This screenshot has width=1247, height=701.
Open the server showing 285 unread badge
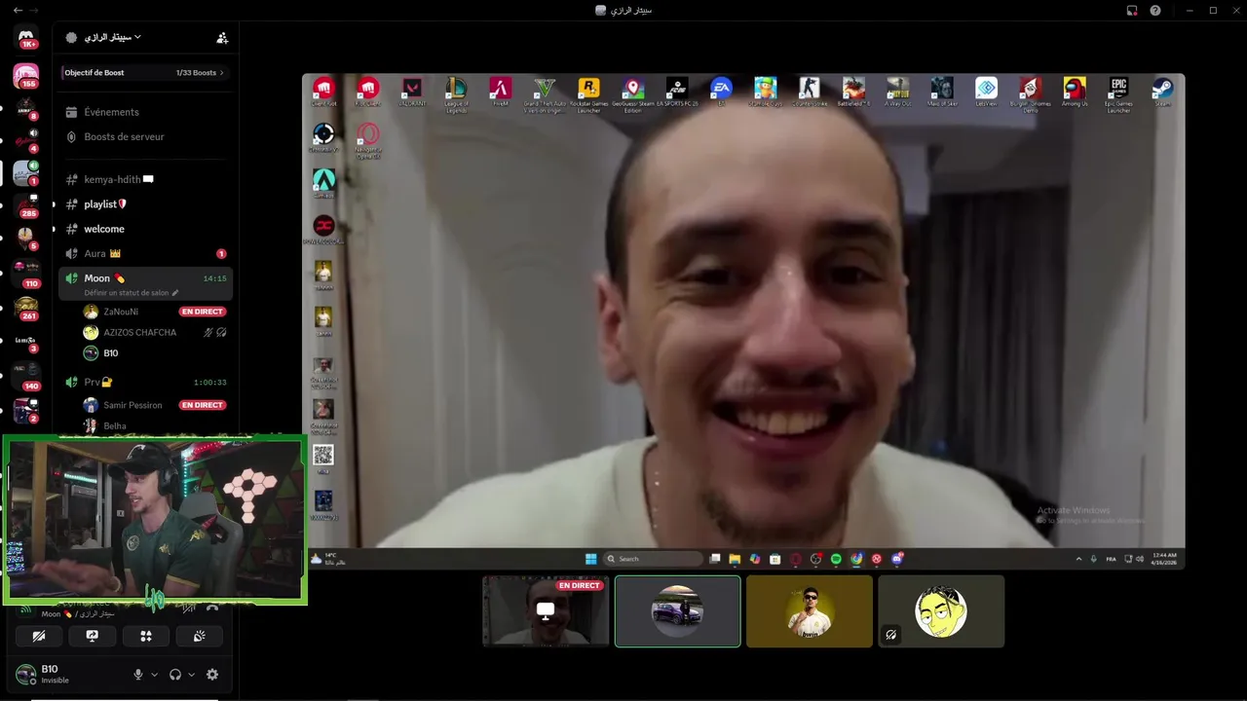26,204
